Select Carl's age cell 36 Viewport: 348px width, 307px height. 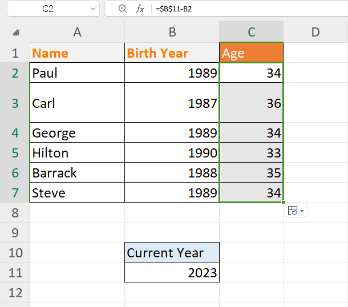251,103
